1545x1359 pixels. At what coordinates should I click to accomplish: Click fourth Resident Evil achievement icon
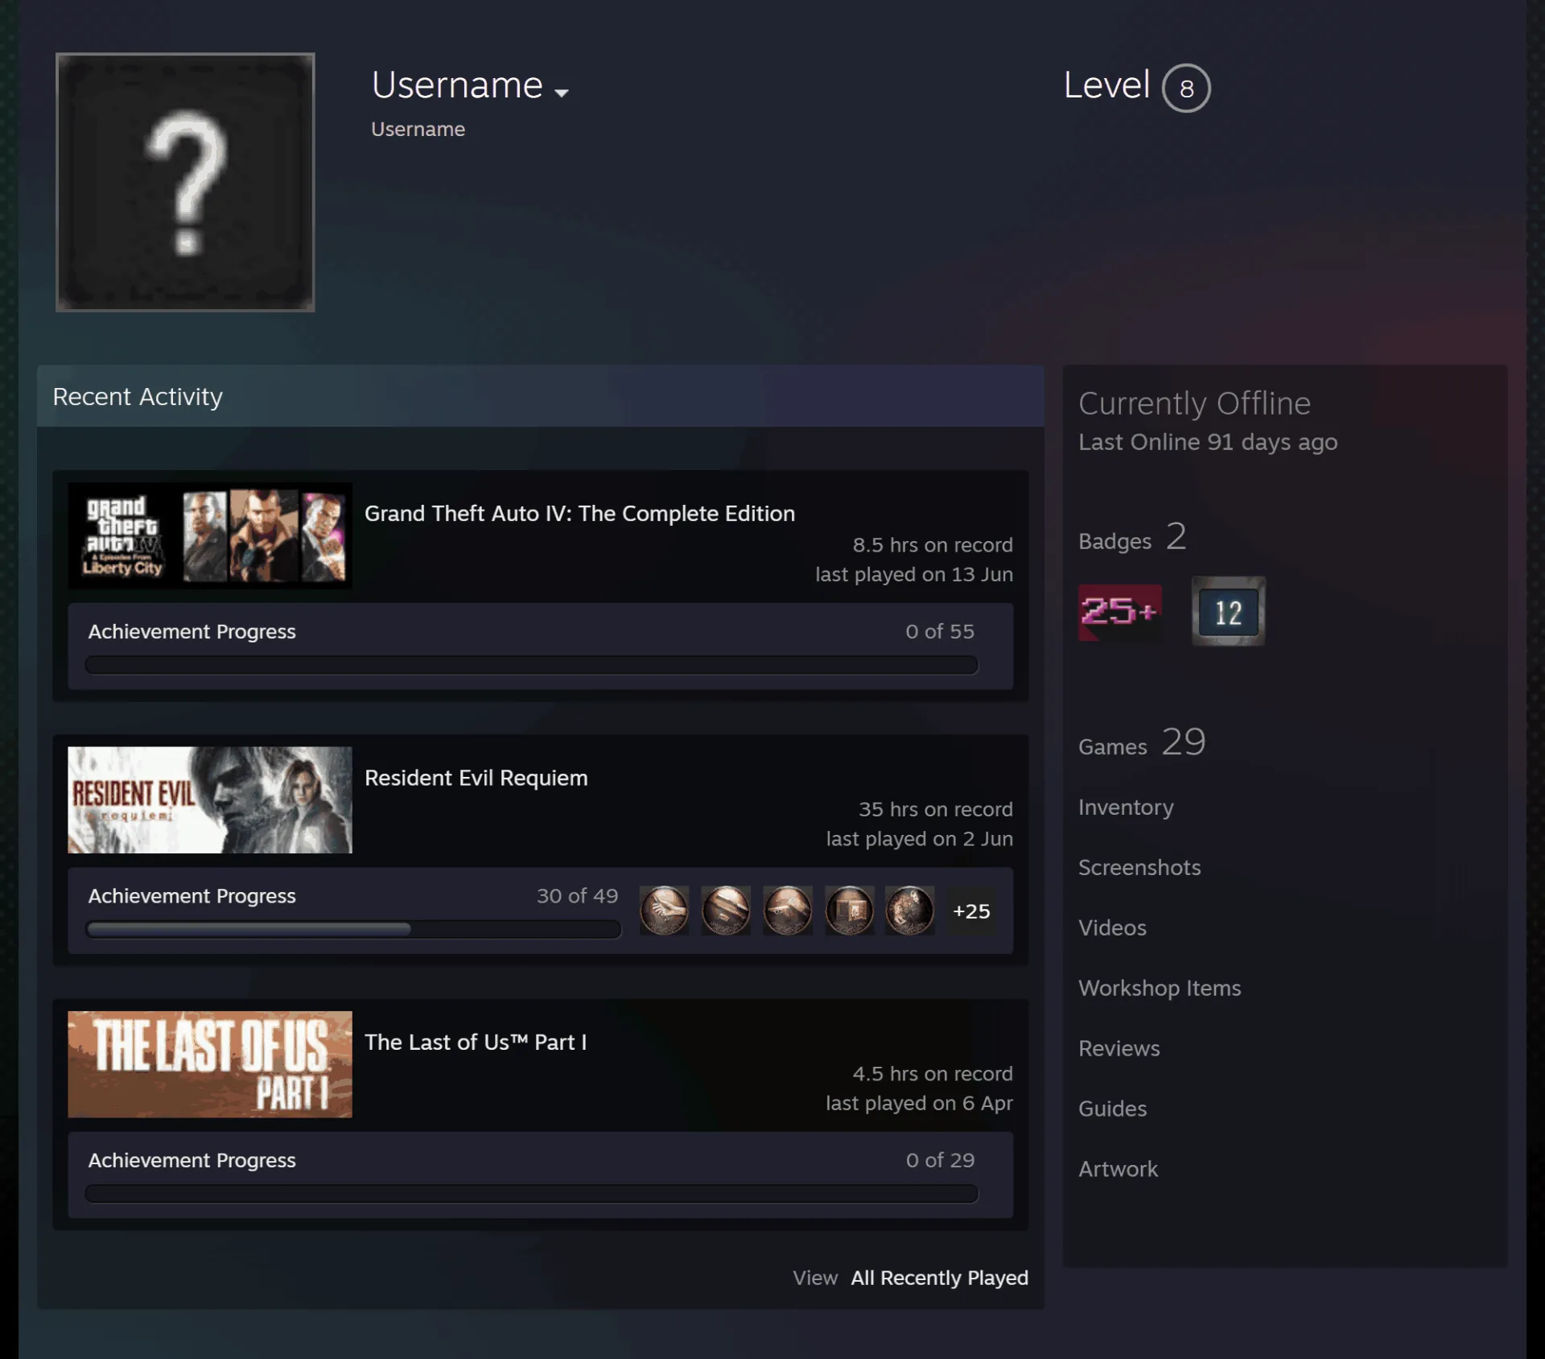[x=849, y=911]
